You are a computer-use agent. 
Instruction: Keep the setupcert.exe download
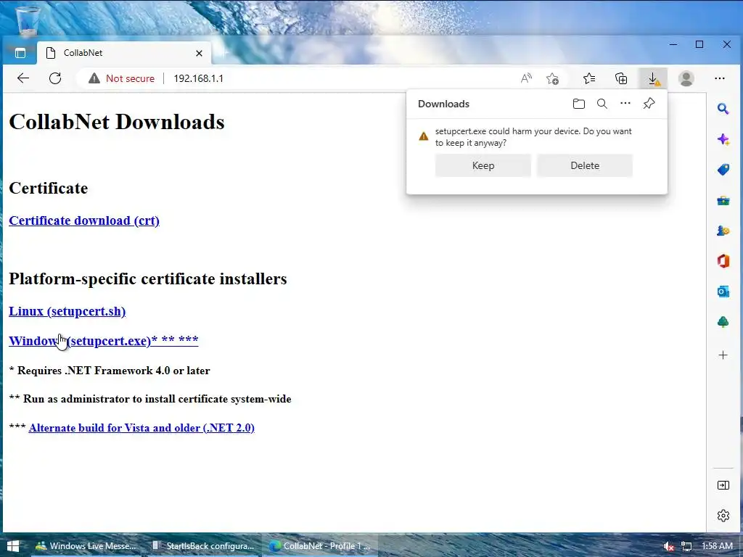pyautogui.click(x=483, y=166)
